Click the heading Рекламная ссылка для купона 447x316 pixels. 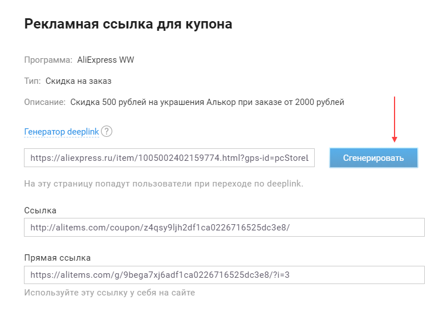pos(128,24)
